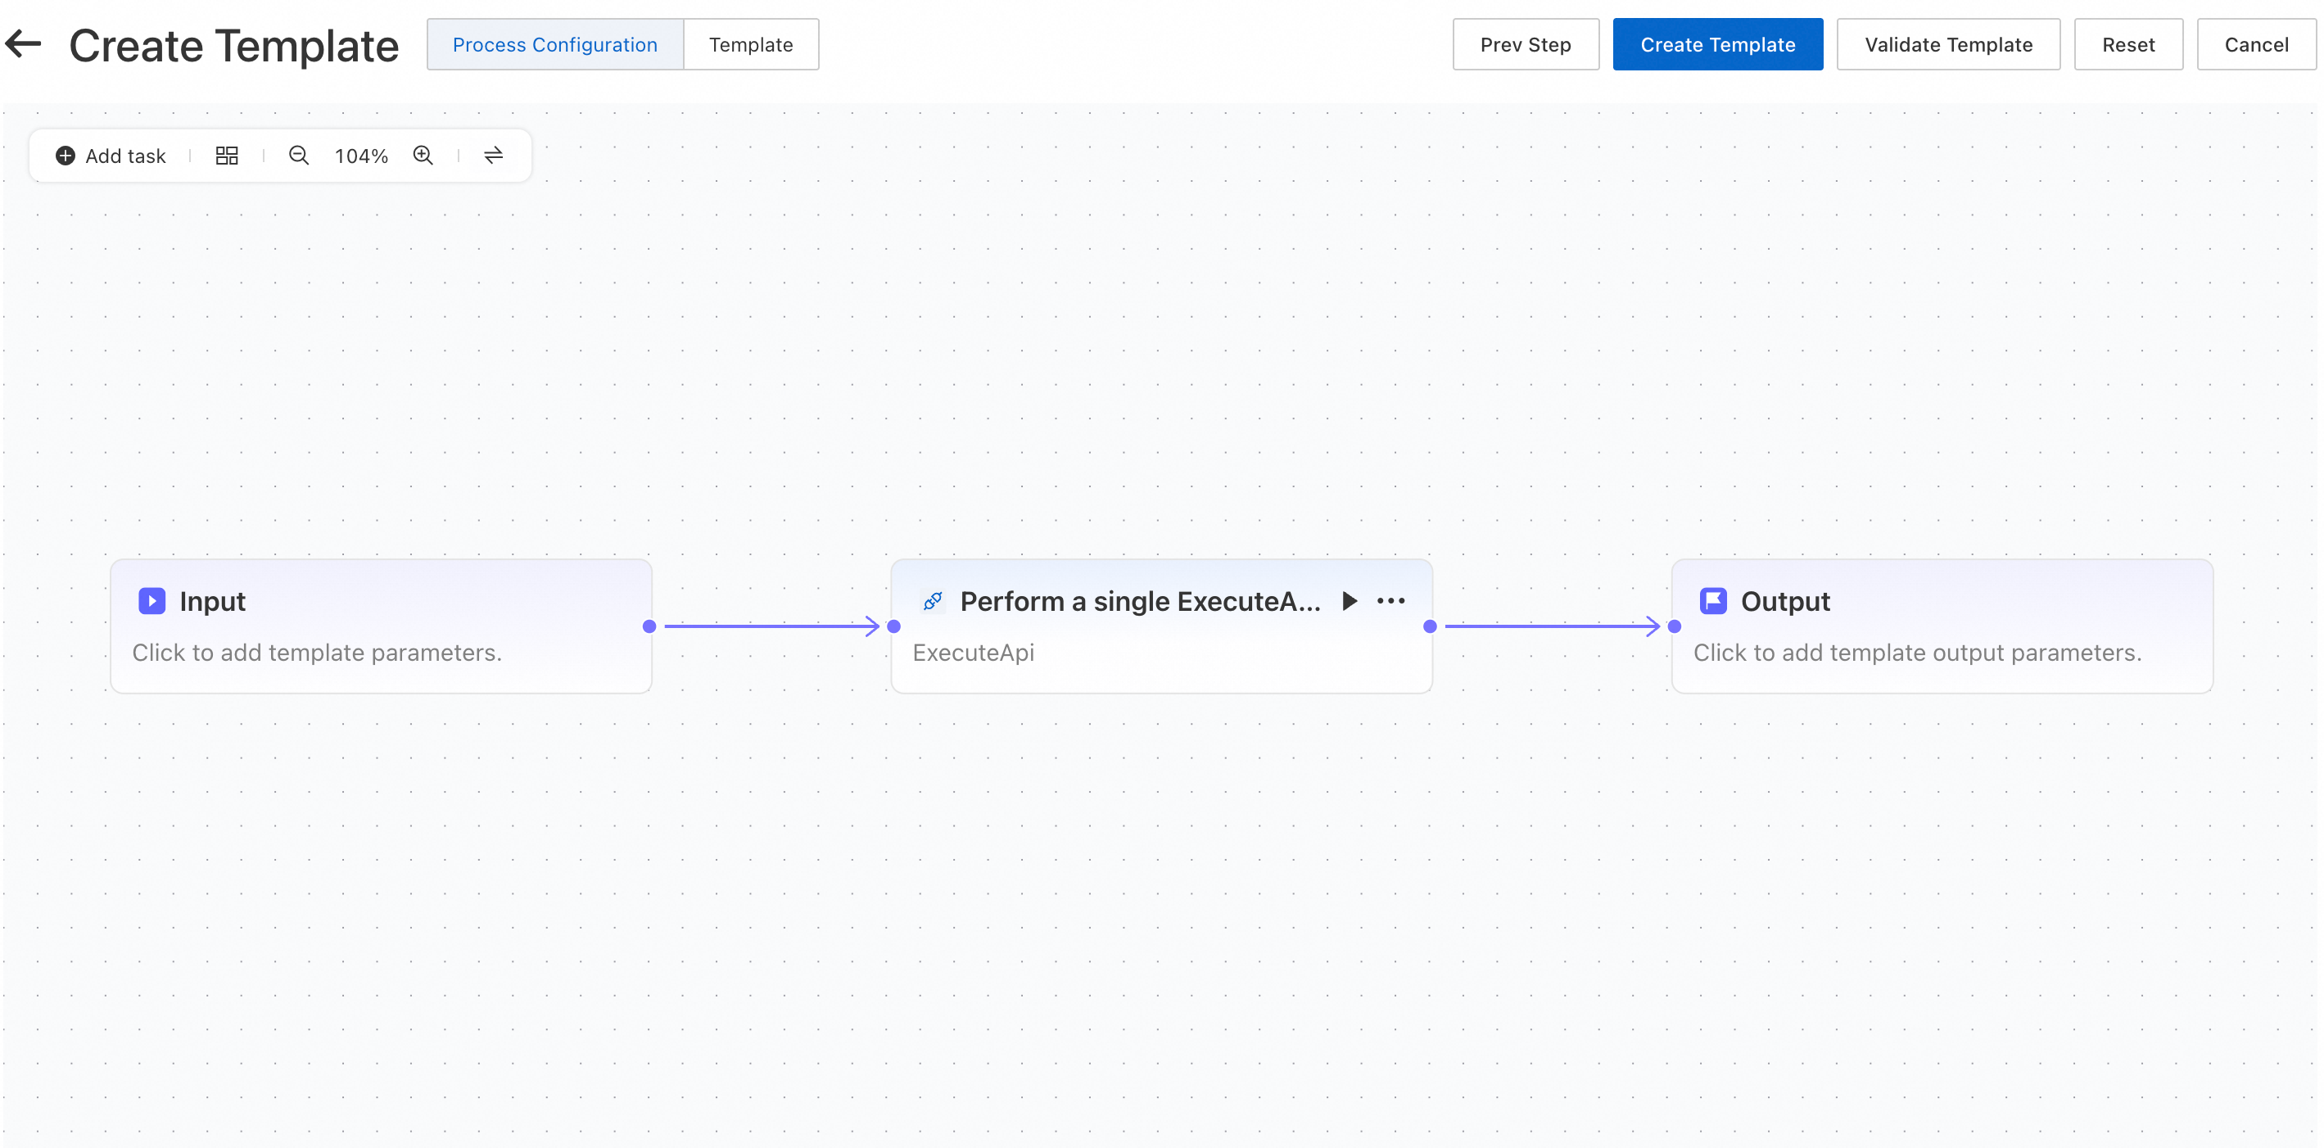2324x1148 pixels.
Task: Zoom in the canvas with the plus magnifier
Action: [x=423, y=156]
